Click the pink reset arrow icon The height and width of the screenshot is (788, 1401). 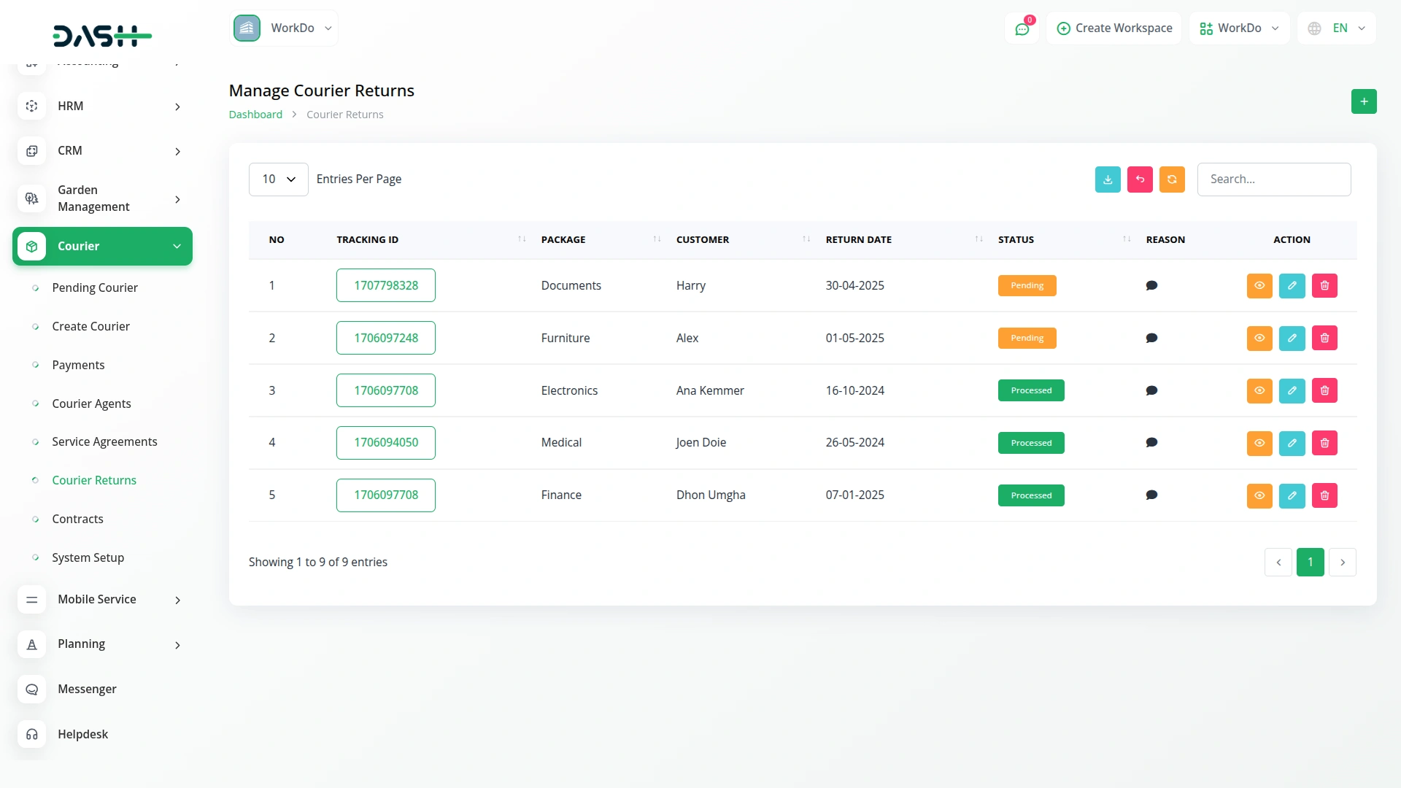(1139, 179)
